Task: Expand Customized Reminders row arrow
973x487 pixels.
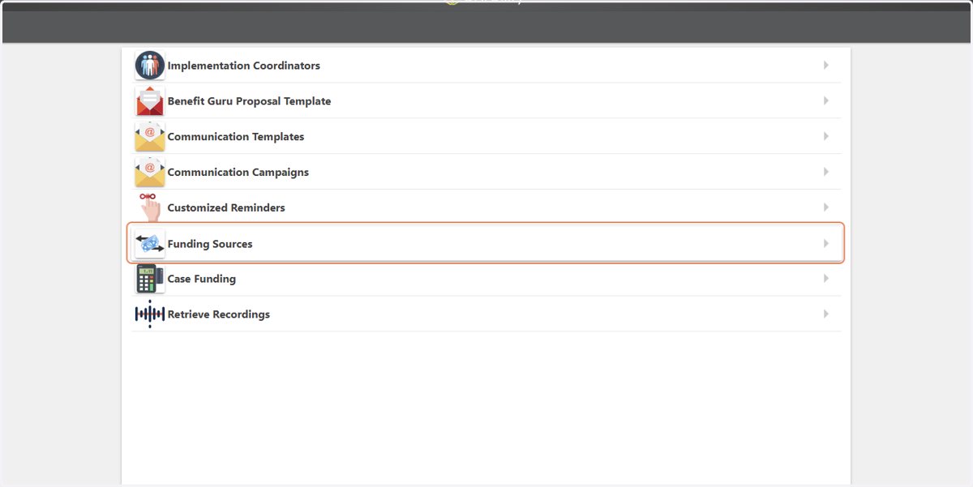Action: 826,207
